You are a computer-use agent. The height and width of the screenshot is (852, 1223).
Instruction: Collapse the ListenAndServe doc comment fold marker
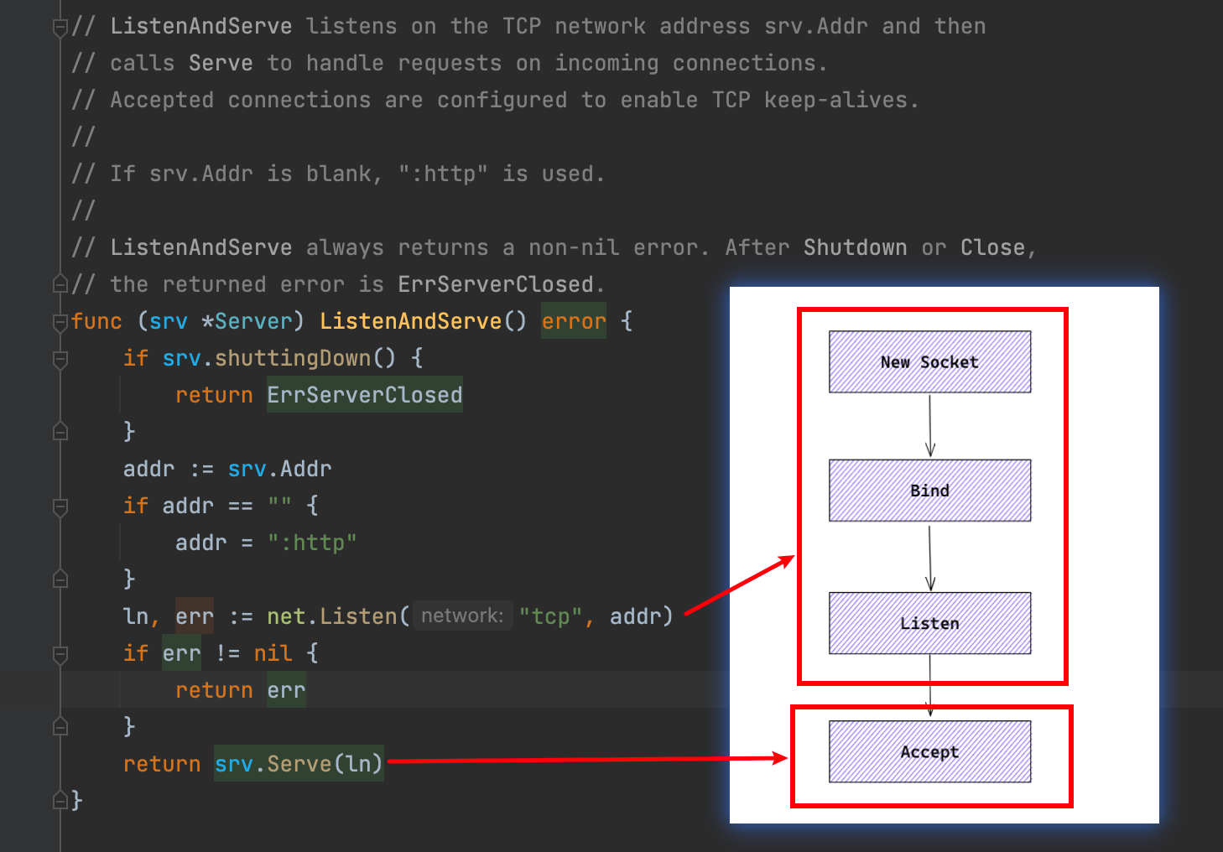click(60, 28)
